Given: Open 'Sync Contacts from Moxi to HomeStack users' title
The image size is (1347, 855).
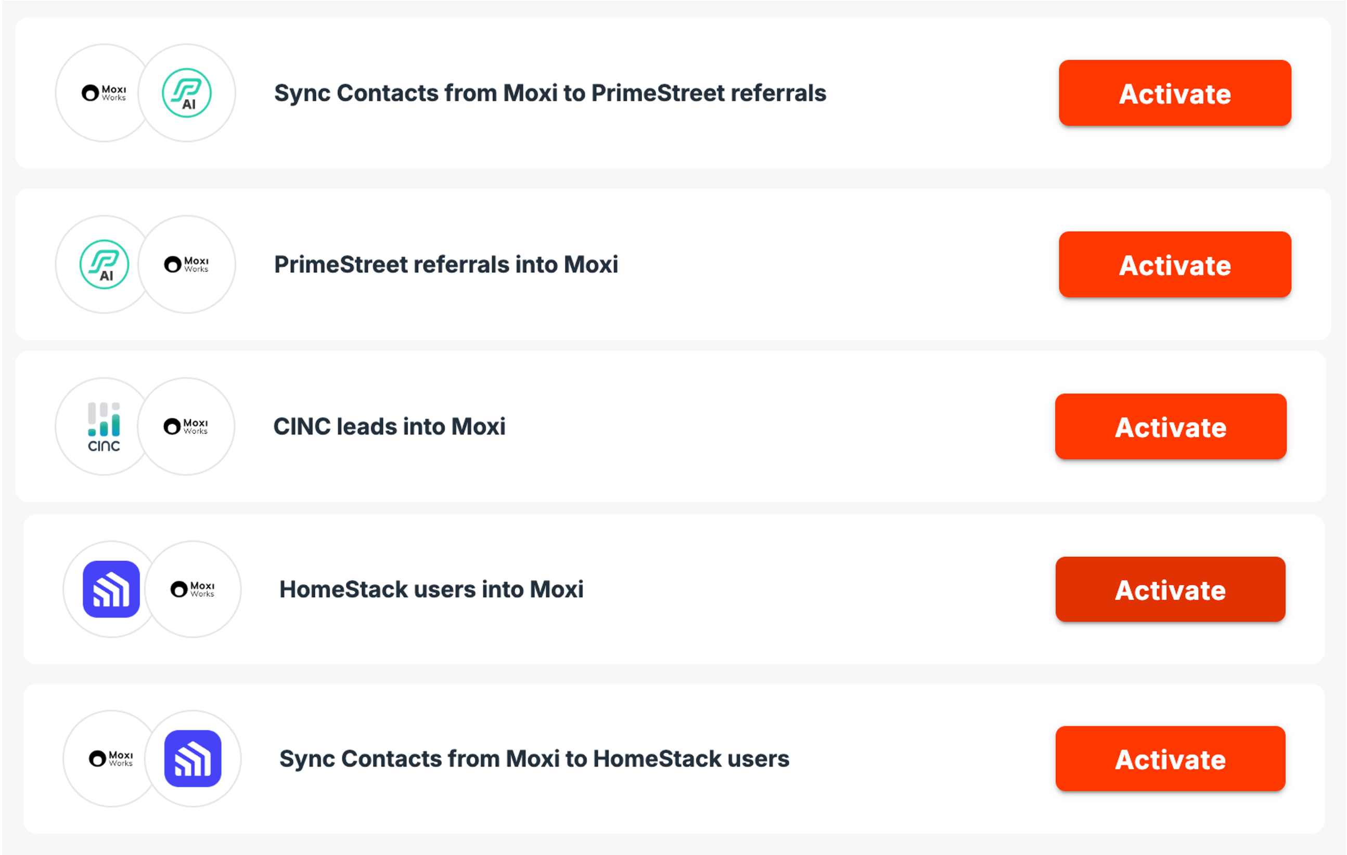Looking at the screenshot, I should tap(534, 758).
